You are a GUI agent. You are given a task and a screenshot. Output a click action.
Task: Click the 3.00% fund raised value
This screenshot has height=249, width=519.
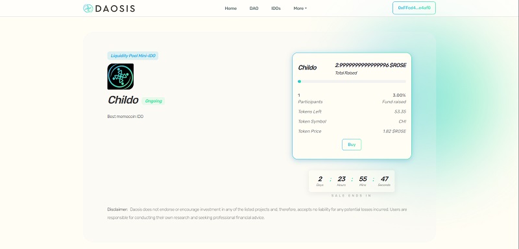coord(399,95)
